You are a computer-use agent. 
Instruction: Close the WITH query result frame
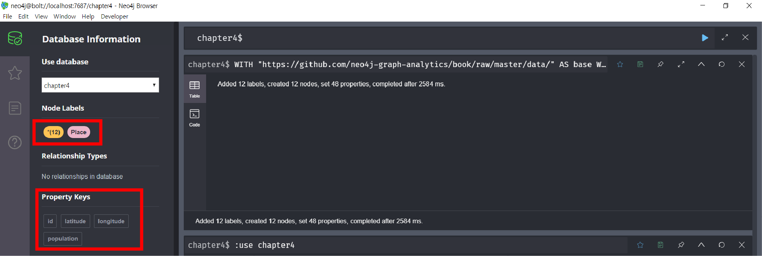[742, 64]
